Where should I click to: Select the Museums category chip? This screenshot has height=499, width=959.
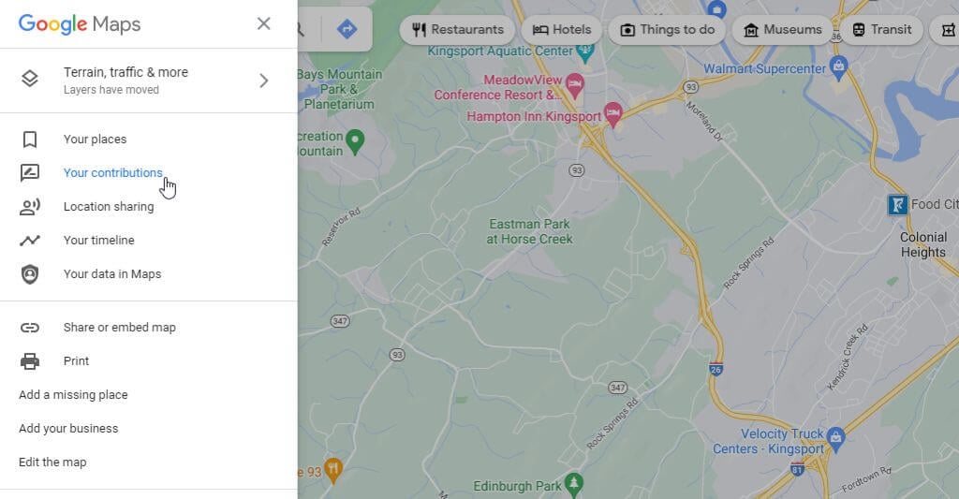(x=783, y=29)
